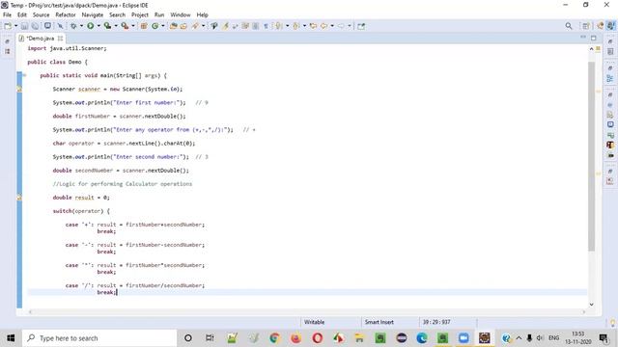The width and height of the screenshot is (618, 347).
Task: Open the Debug dropdown arrow
Action: coord(81,26)
